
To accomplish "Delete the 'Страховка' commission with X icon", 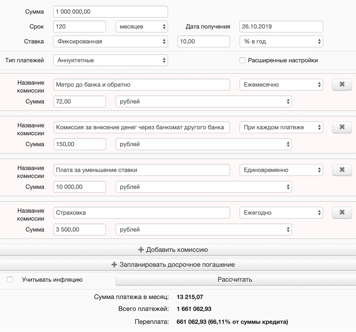I will coord(342,213).
